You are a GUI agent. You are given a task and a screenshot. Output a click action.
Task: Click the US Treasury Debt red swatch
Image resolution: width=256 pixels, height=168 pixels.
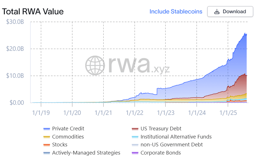135,129
